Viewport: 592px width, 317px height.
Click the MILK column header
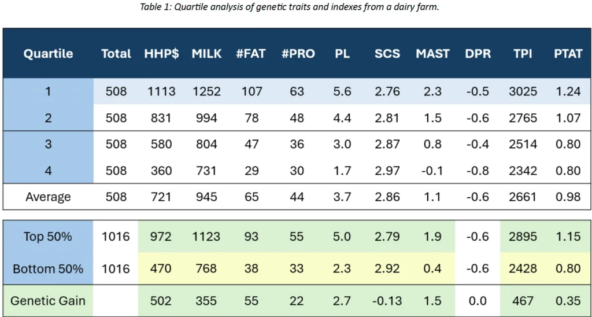(206, 54)
